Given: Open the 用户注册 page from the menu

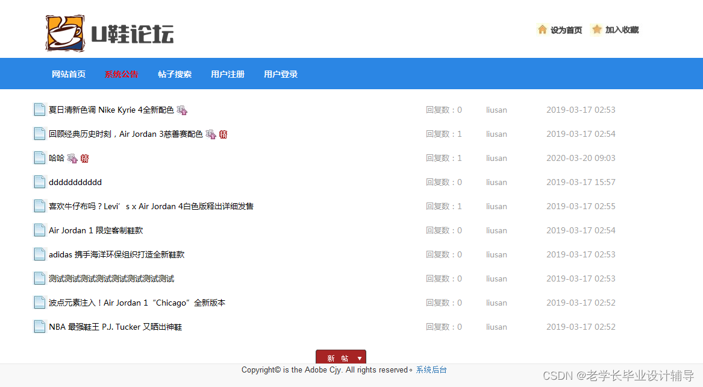Looking at the screenshot, I should [x=227, y=74].
